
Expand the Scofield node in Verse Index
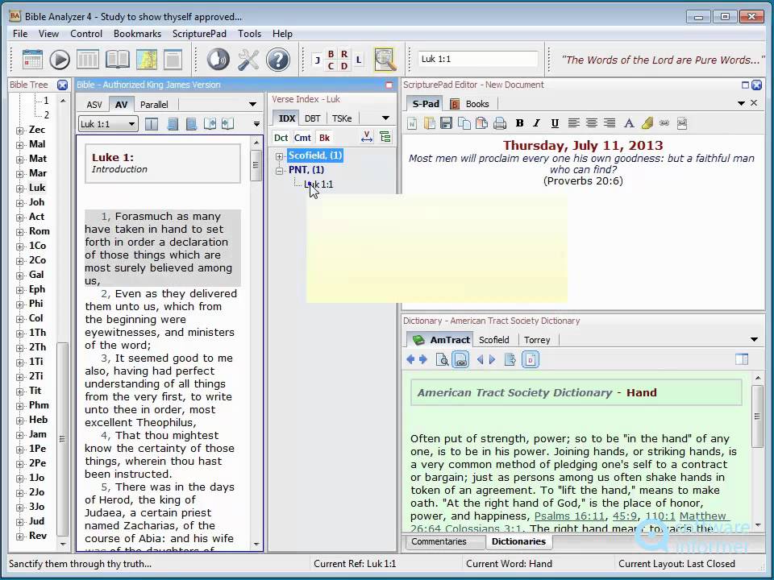280,155
